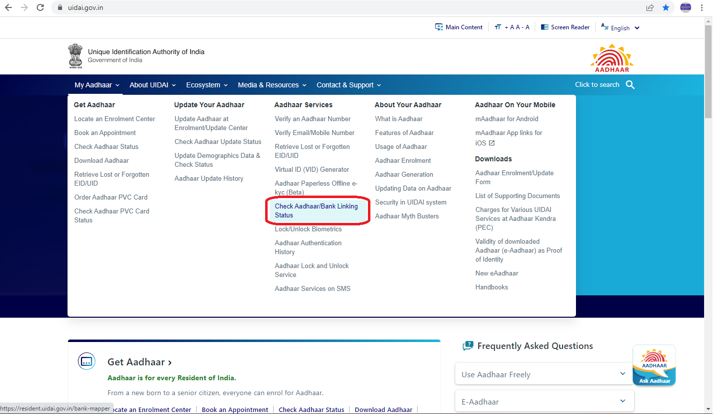Open Handbooks download link
Image resolution: width=715 pixels, height=414 pixels.
pos(492,287)
